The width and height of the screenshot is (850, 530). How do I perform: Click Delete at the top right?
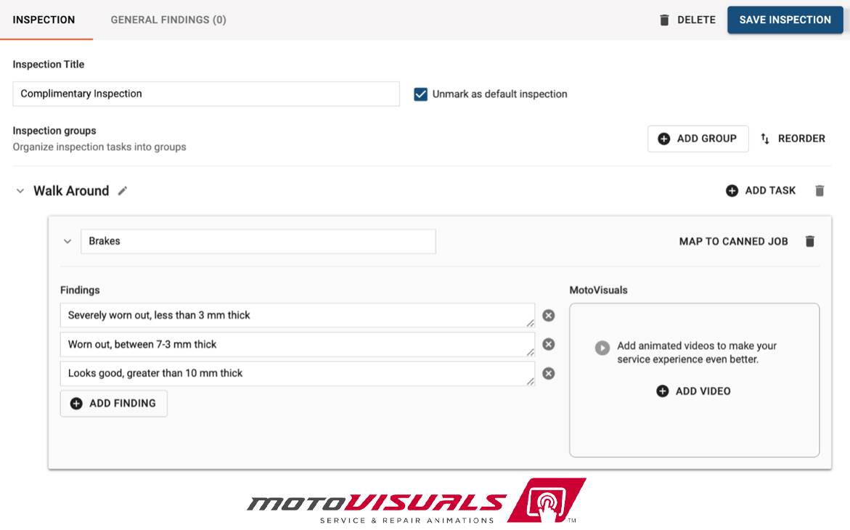click(x=687, y=20)
